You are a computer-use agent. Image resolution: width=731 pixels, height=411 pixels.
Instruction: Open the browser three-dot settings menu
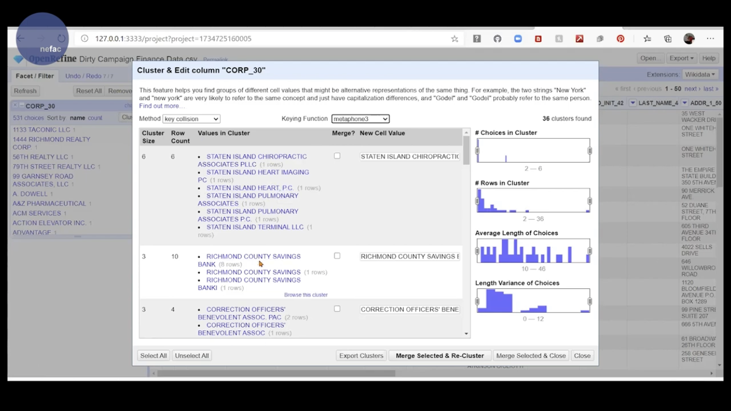(x=710, y=39)
